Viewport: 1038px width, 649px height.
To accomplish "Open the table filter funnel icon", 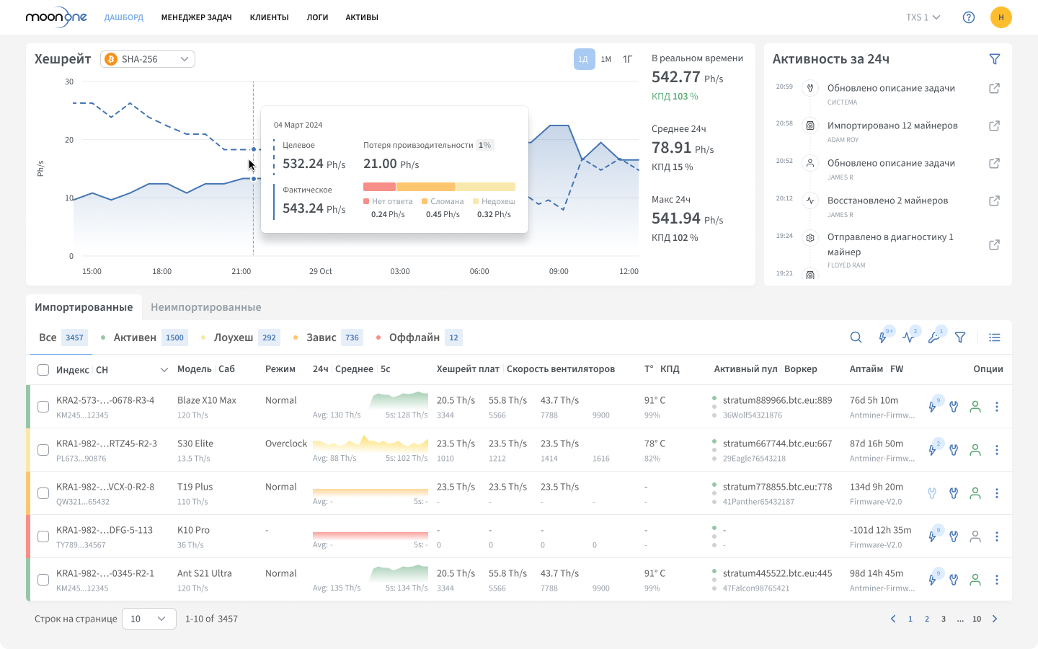I will (960, 337).
